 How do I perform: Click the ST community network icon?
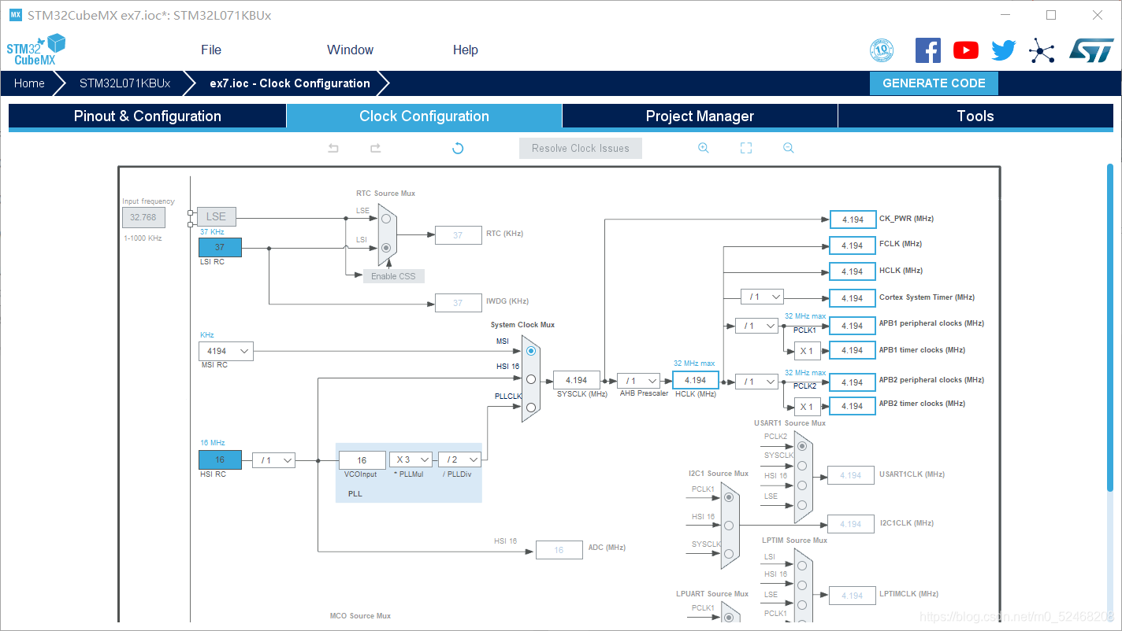[1042, 50]
